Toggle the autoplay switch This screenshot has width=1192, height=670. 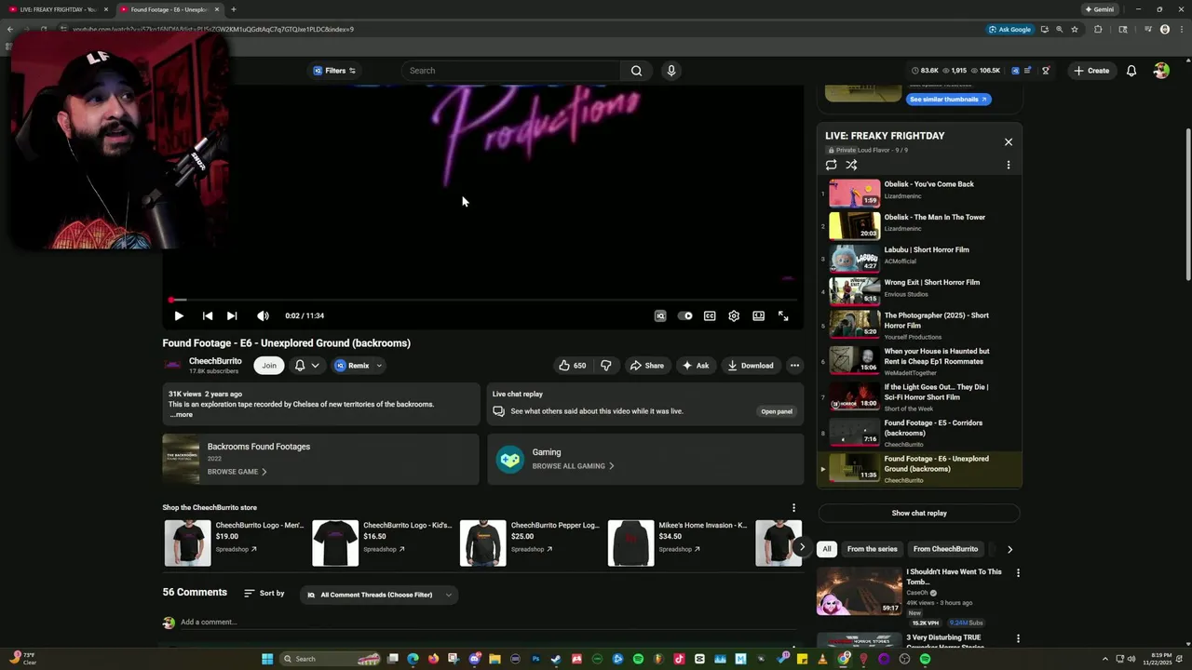point(685,316)
